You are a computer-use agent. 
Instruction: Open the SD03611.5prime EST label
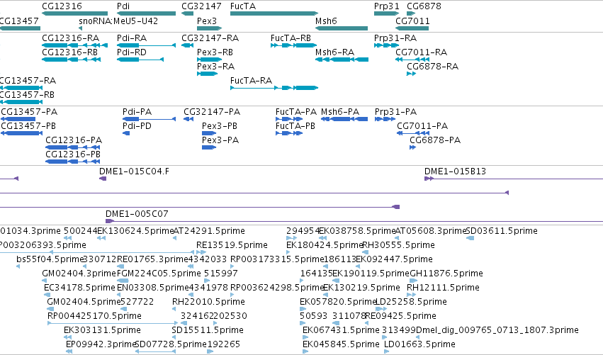pos(502,231)
